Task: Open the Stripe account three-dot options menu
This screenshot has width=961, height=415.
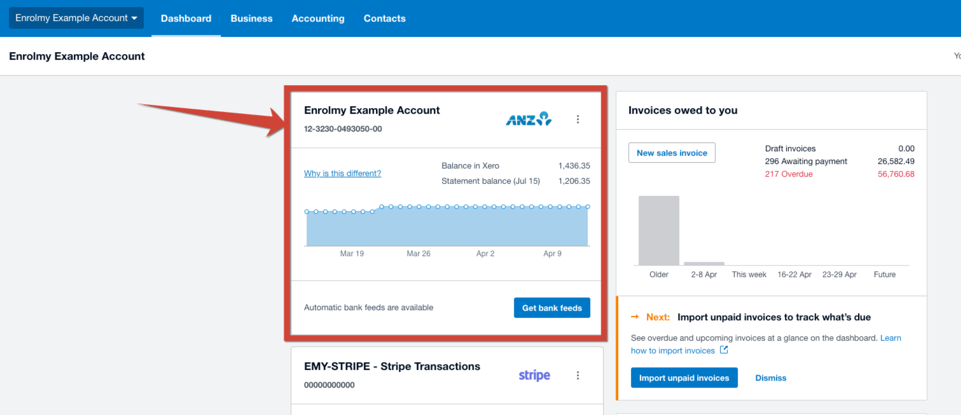Action: 577,375
